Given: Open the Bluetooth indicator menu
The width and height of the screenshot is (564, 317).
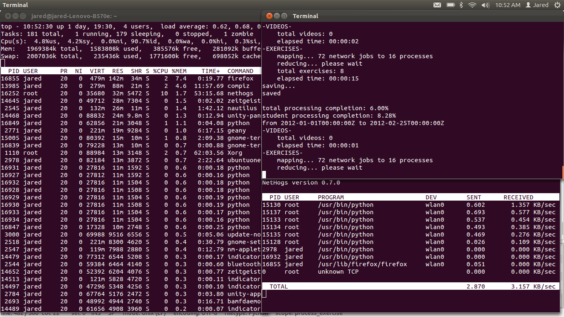Looking at the screenshot, I should (461, 5).
